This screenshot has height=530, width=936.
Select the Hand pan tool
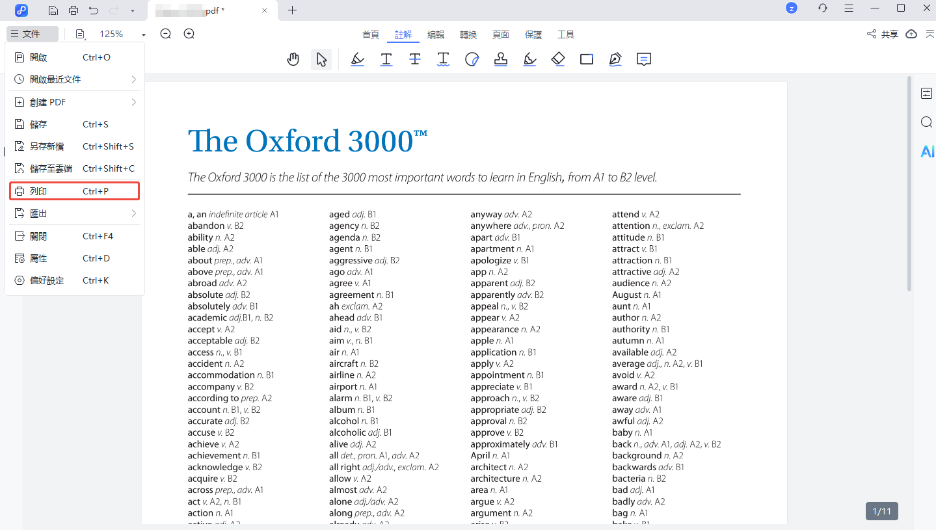(293, 60)
